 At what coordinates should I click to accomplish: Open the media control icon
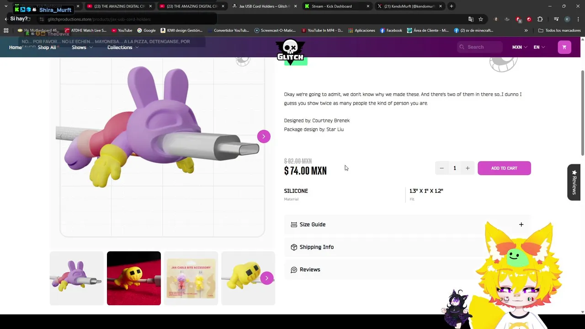coord(556,19)
